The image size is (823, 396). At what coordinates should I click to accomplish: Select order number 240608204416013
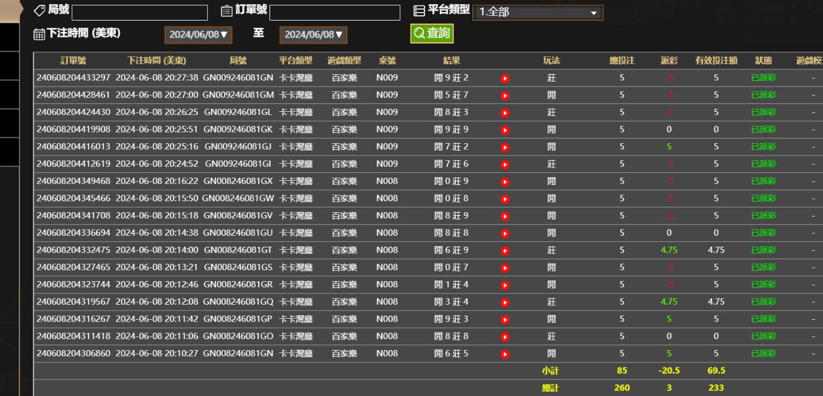[x=73, y=147]
